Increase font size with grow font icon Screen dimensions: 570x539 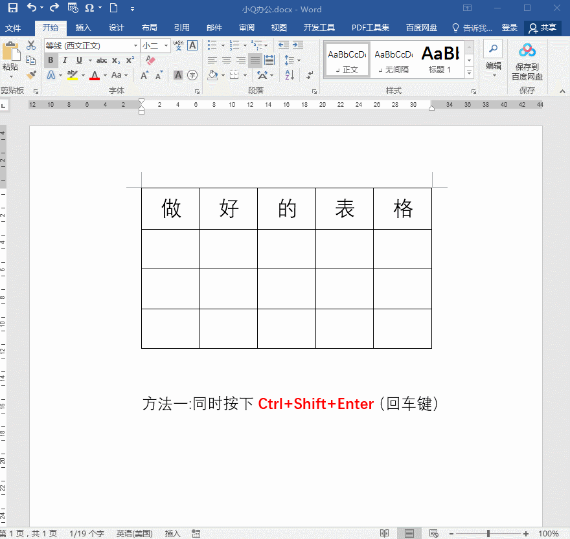[x=144, y=75]
